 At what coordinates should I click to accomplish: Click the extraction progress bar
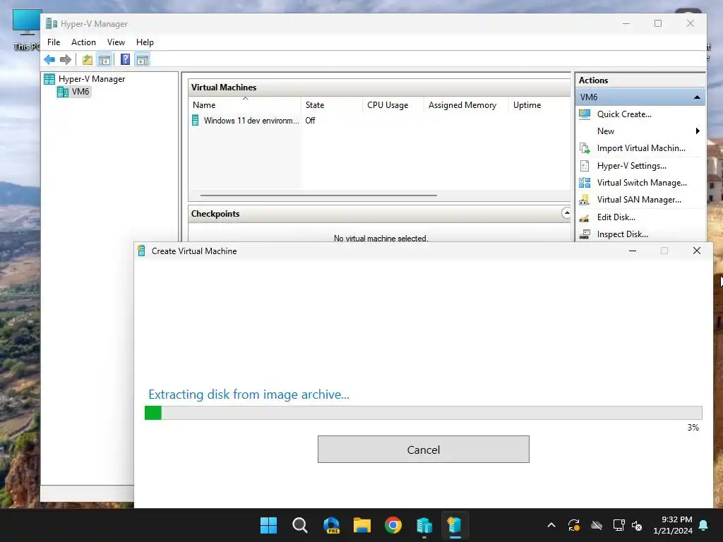(424, 413)
